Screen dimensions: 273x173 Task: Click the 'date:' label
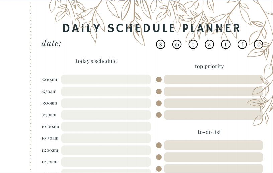51,43
